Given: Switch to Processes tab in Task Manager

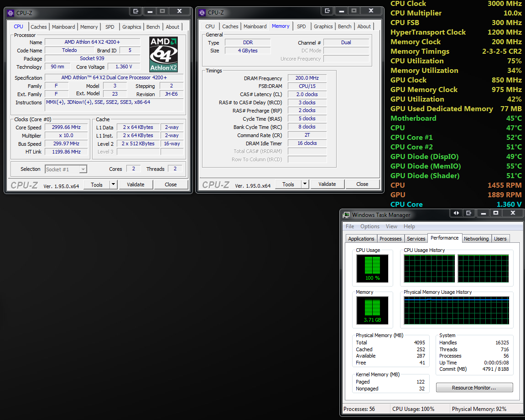Looking at the screenshot, I should coord(390,239).
